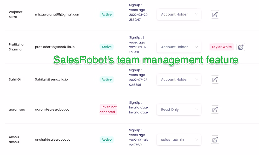The image size is (259, 155).
Task: Expand the Account Holder dropdown on Pratiksha Sharma's row
Action: click(179, 47)
